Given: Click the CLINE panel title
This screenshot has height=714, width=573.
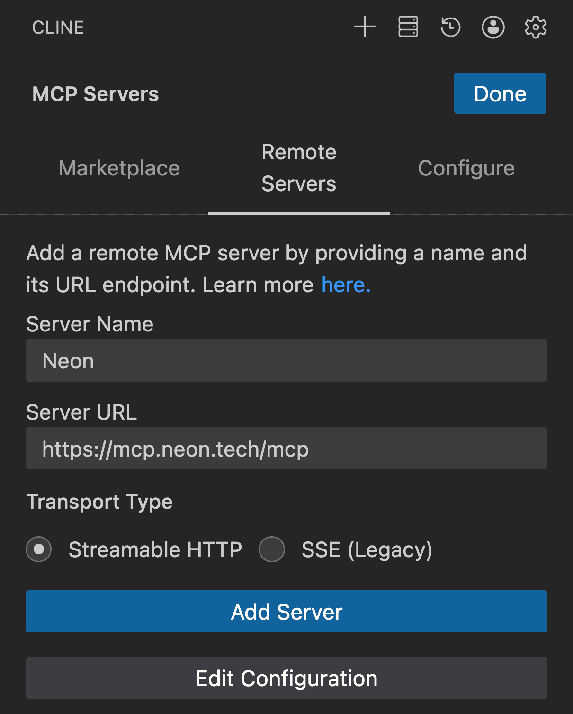Looking at the screenshot, I should [x=57, y=27].
